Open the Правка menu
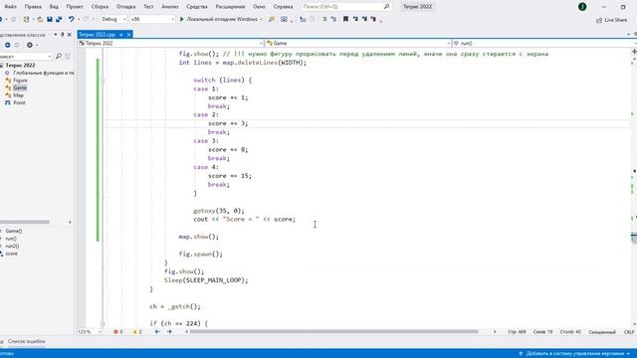The width and height of the screenshot is (637, 358). 33,7
